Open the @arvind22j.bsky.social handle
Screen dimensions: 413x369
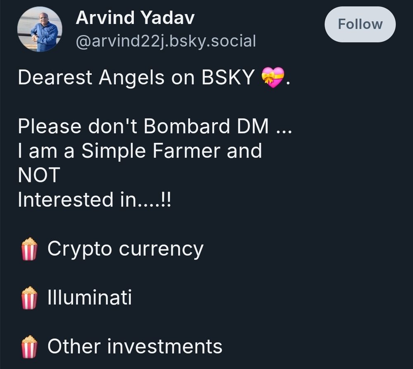[x=166, y=41]
